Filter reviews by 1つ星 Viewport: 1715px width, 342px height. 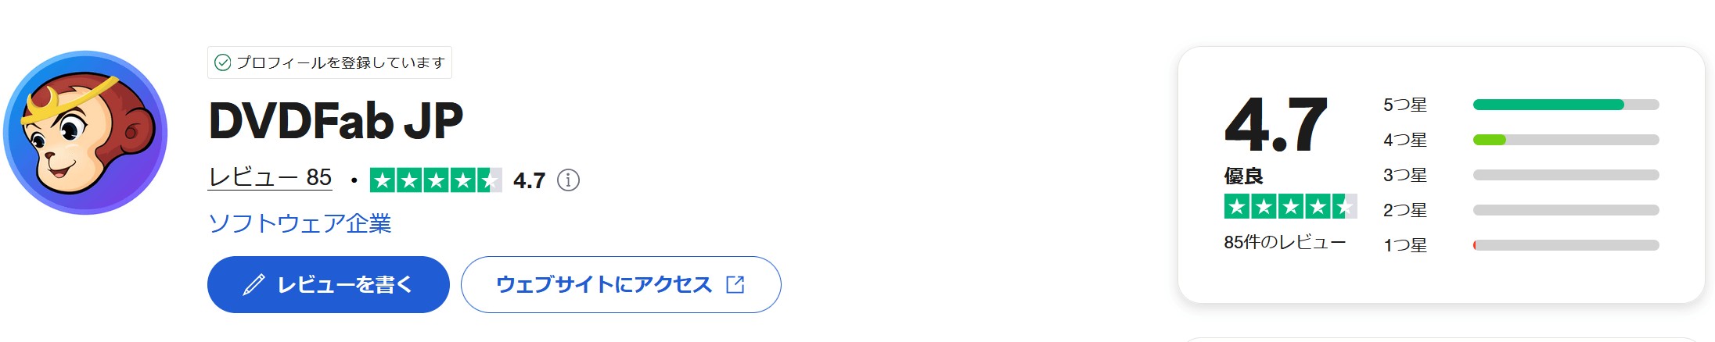tap(1521, 245)
